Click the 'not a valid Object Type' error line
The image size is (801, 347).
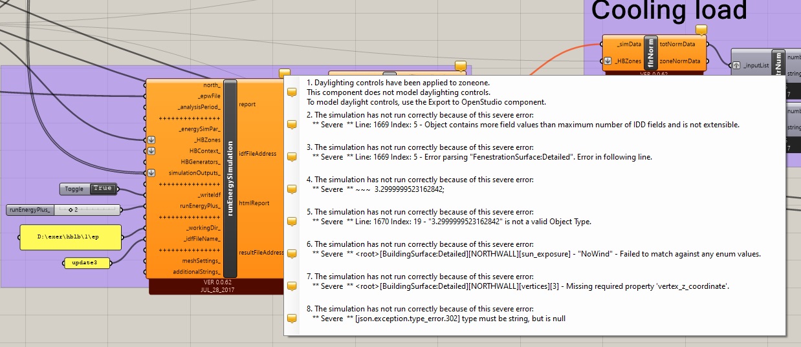[x=452, y=222]
